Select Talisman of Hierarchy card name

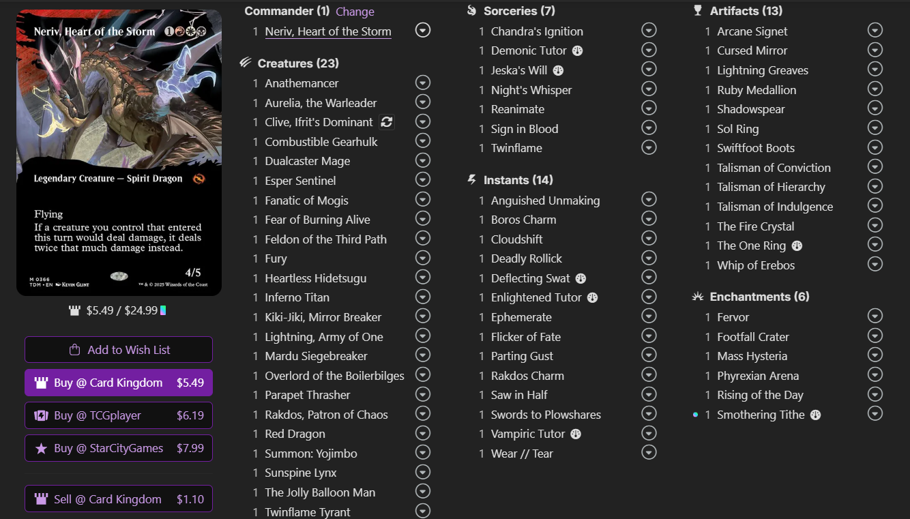click(771, 187)
